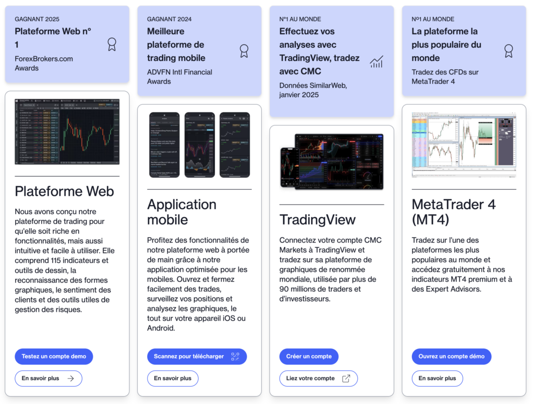Click Meilleure plateforme de trading mobile title
Screen dimensions: 534x404
[x=176, y=45]
